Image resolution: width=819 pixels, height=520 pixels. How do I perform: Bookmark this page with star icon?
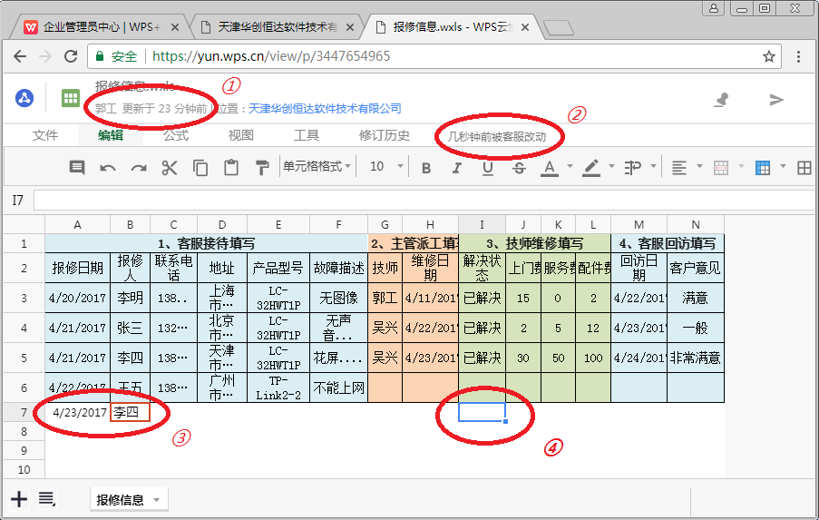tap(769, 56)
